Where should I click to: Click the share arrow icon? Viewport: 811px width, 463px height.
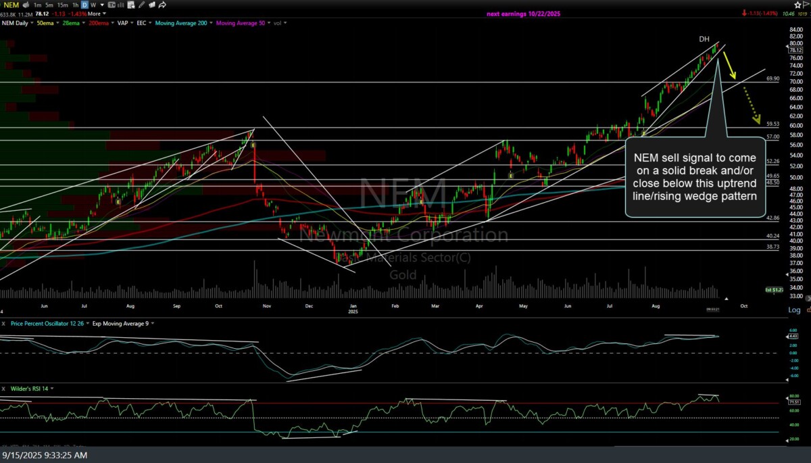pos(163,5)
